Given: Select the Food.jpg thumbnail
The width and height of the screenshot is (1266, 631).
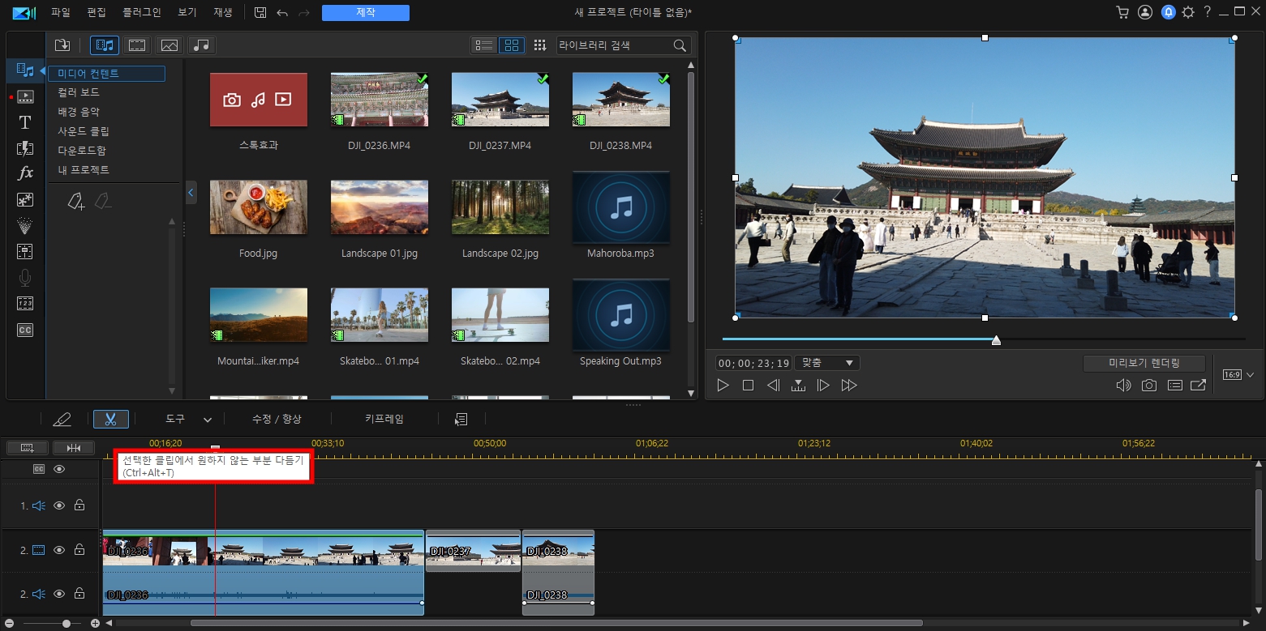Looking at the screenshot, I should point(258,207).
